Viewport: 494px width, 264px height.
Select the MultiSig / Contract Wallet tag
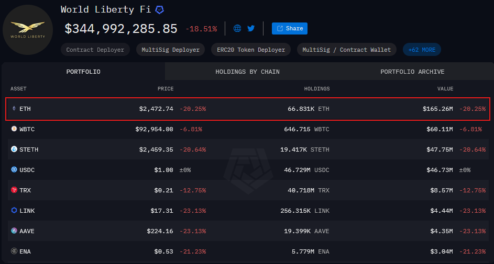click(x=347, y=50)
